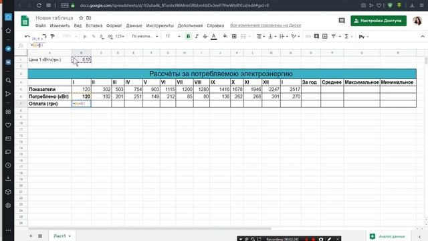Open the font size dropdown

pyautogui.click(x=173, y=36)
